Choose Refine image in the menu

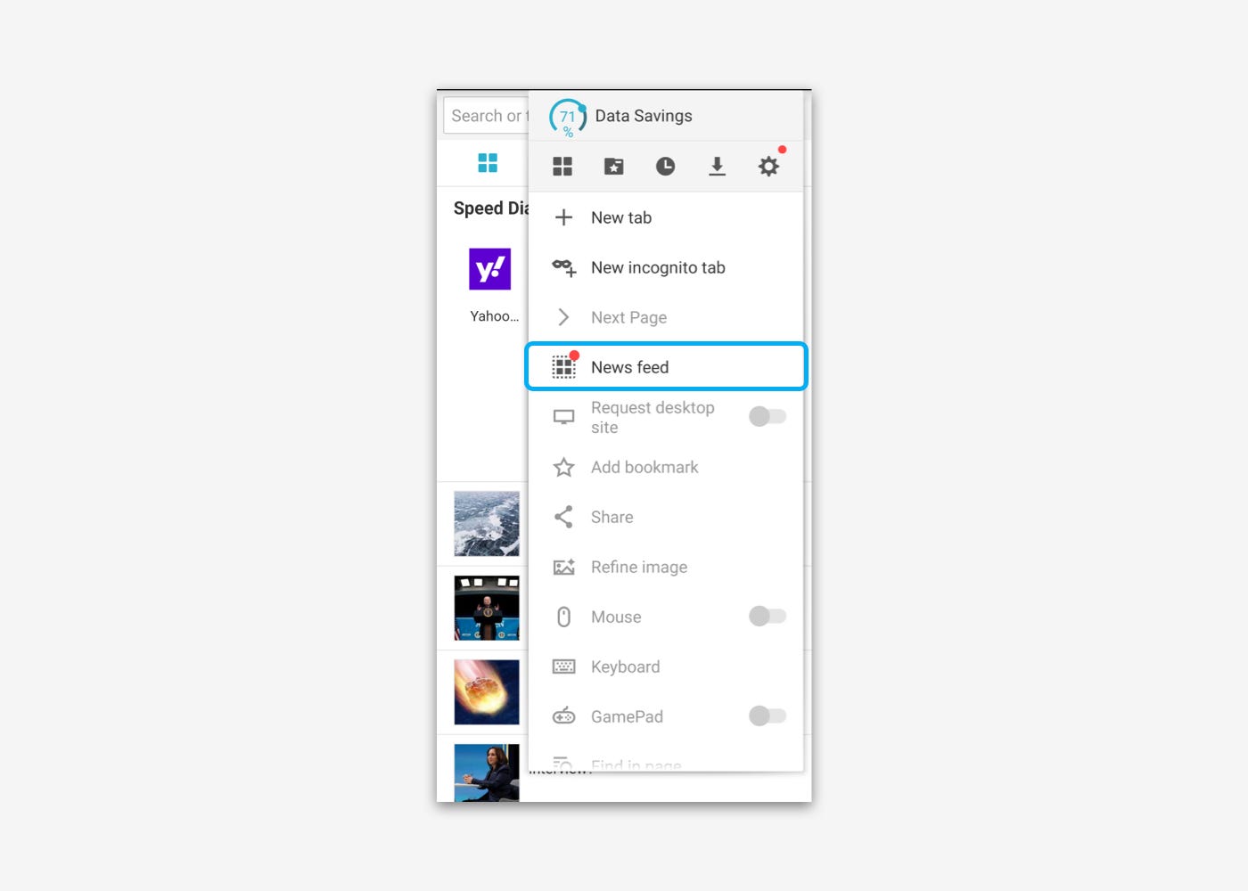[666, 567]
